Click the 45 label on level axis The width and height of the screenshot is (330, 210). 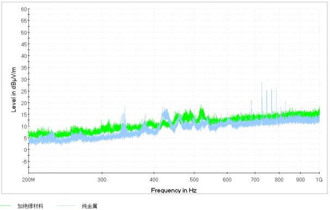coord(24,45)
